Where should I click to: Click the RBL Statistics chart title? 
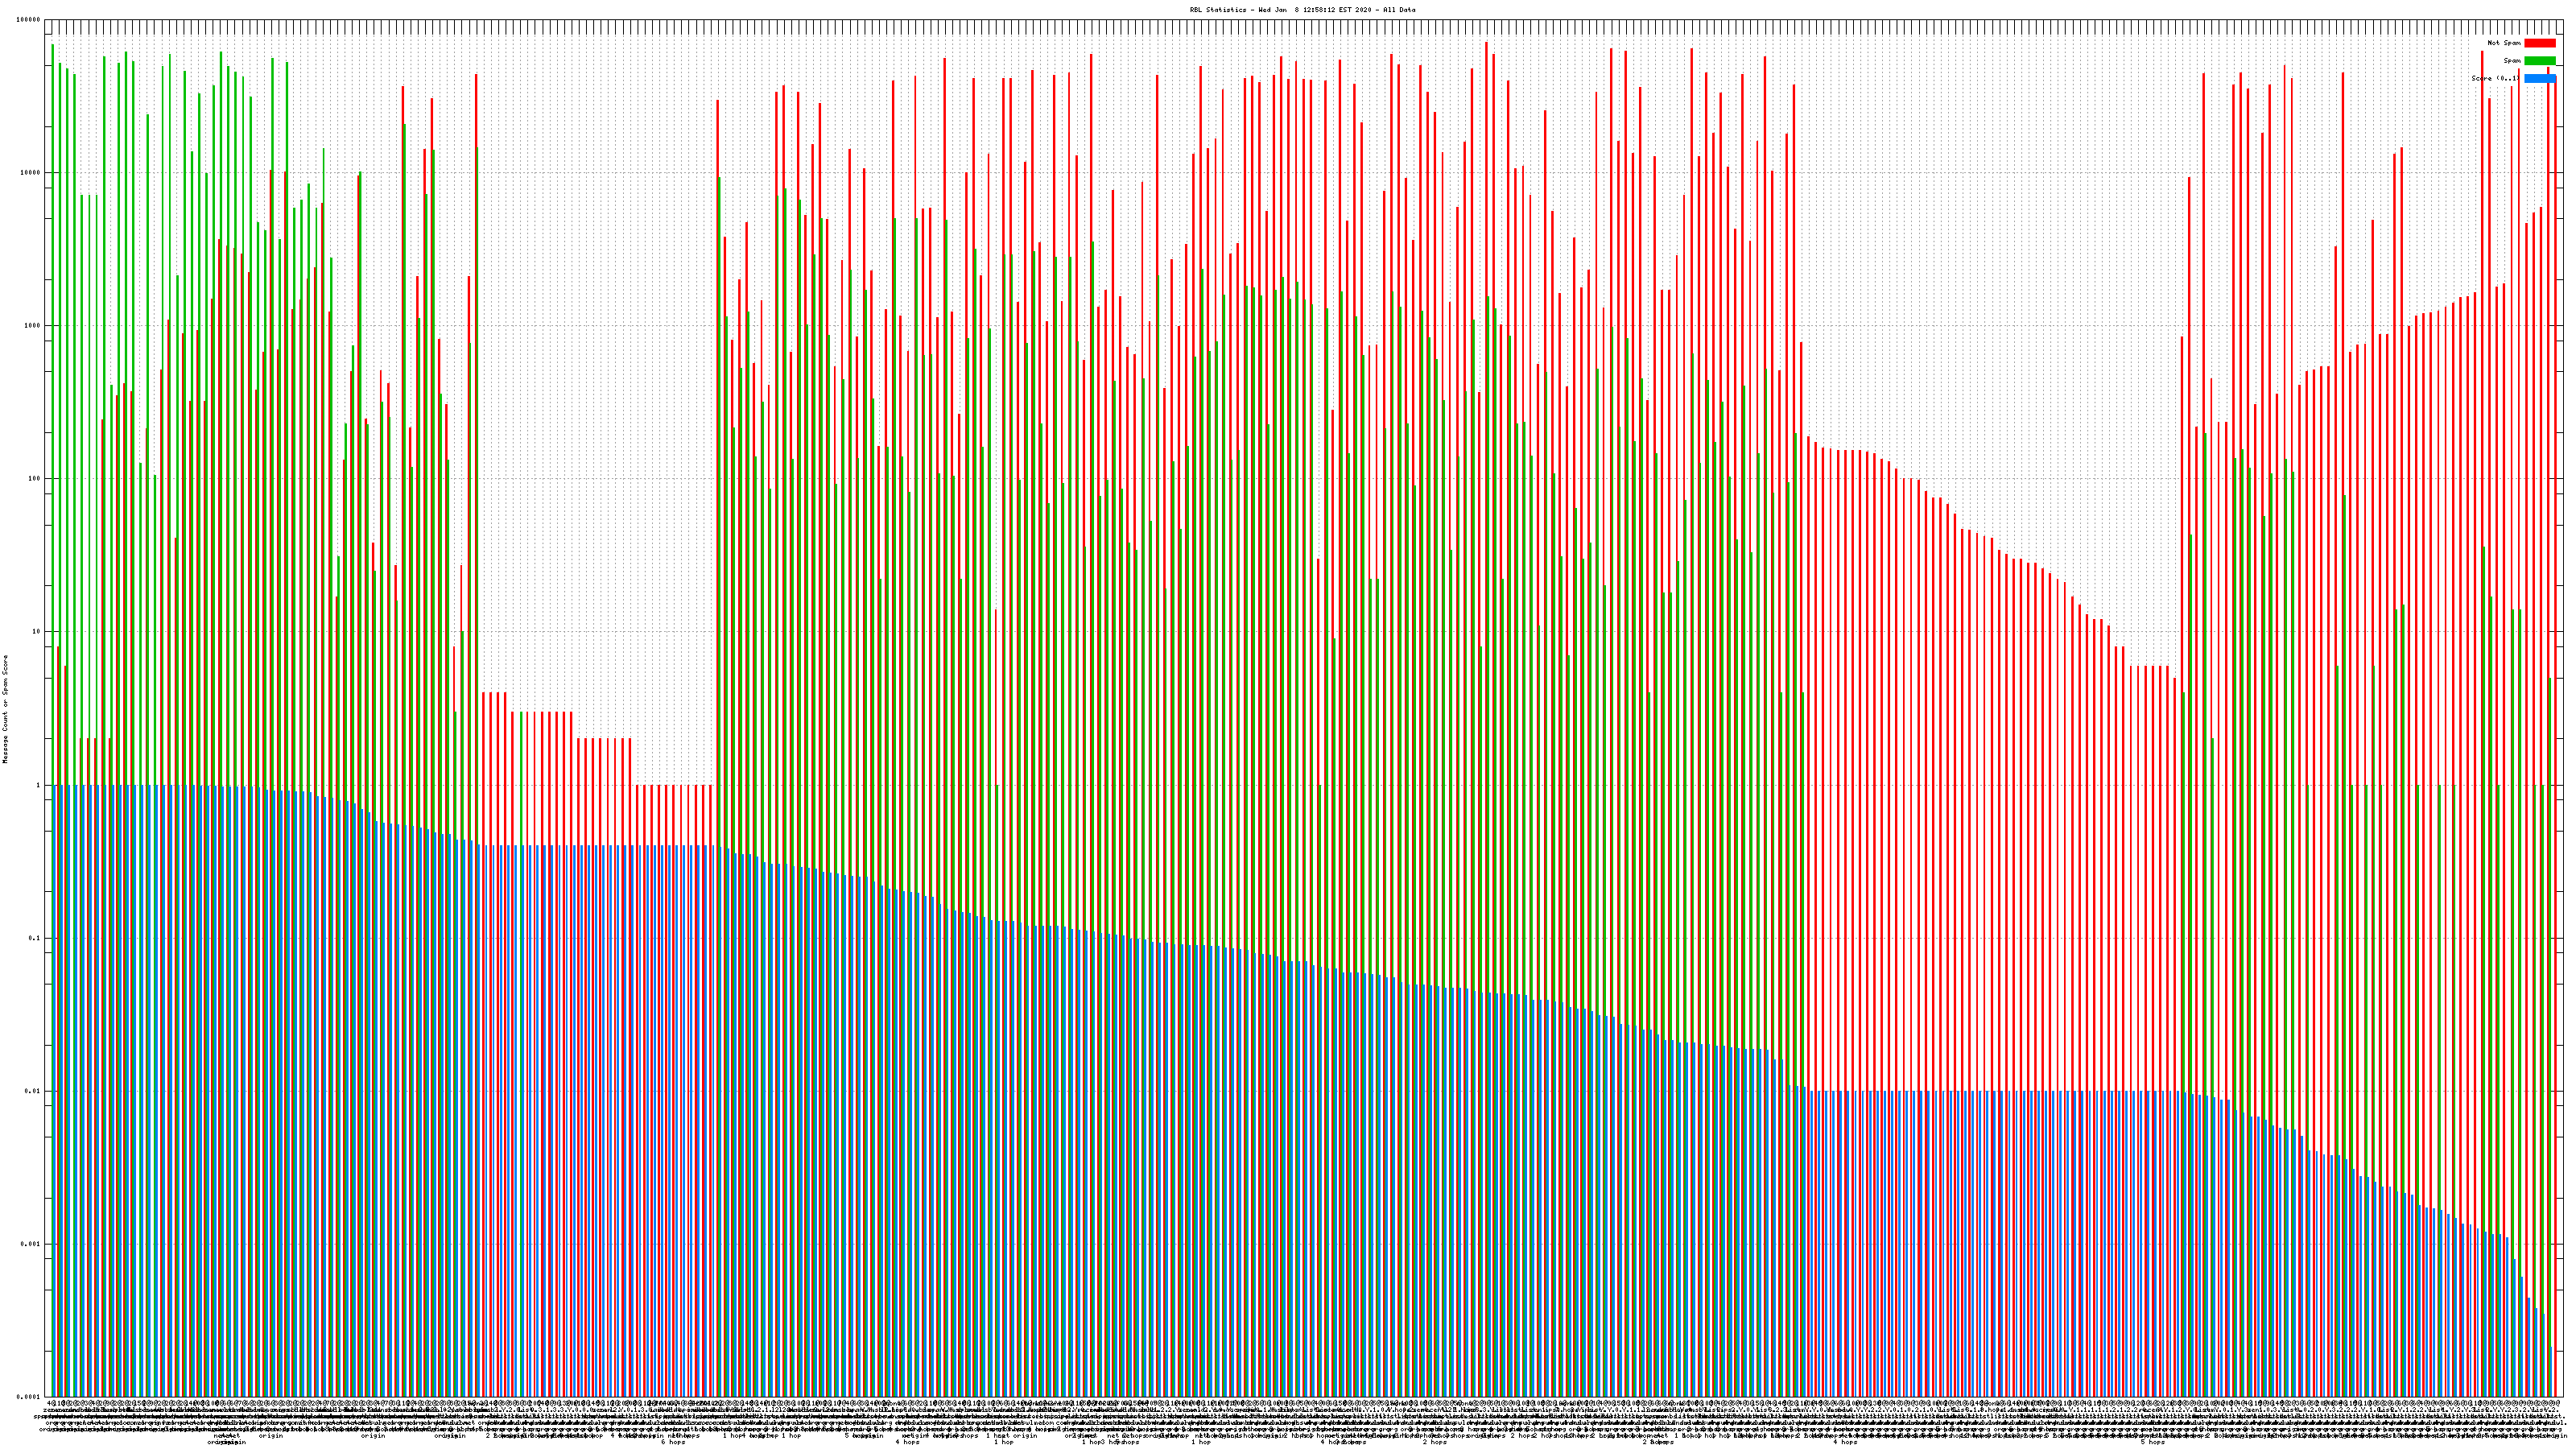(1302, 10)
